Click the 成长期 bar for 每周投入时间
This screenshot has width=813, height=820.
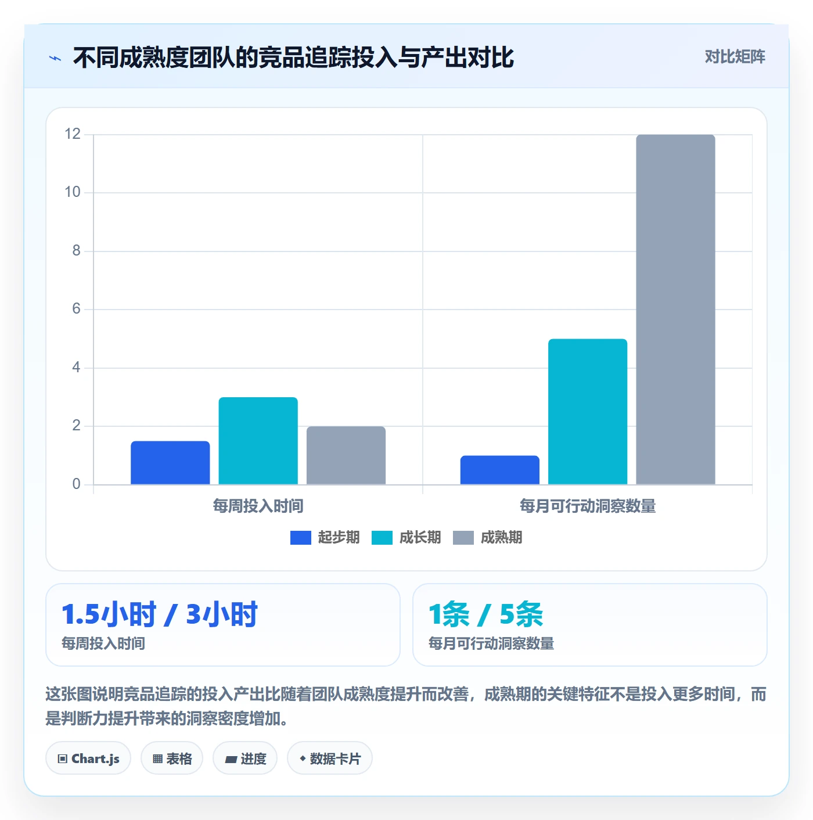click(258, 441)
